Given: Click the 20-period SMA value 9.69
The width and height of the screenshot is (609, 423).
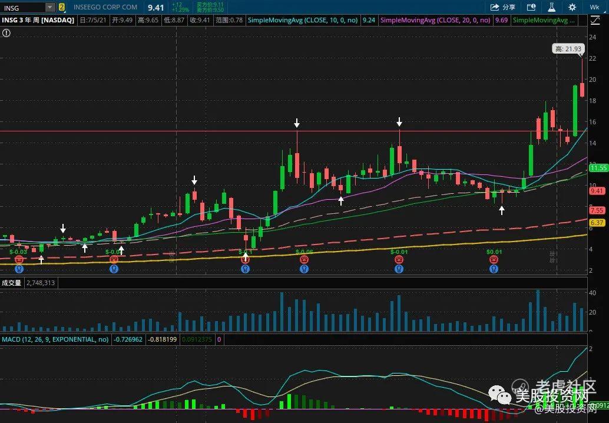Looking at the screenshot, I should (x=501, y=20).
